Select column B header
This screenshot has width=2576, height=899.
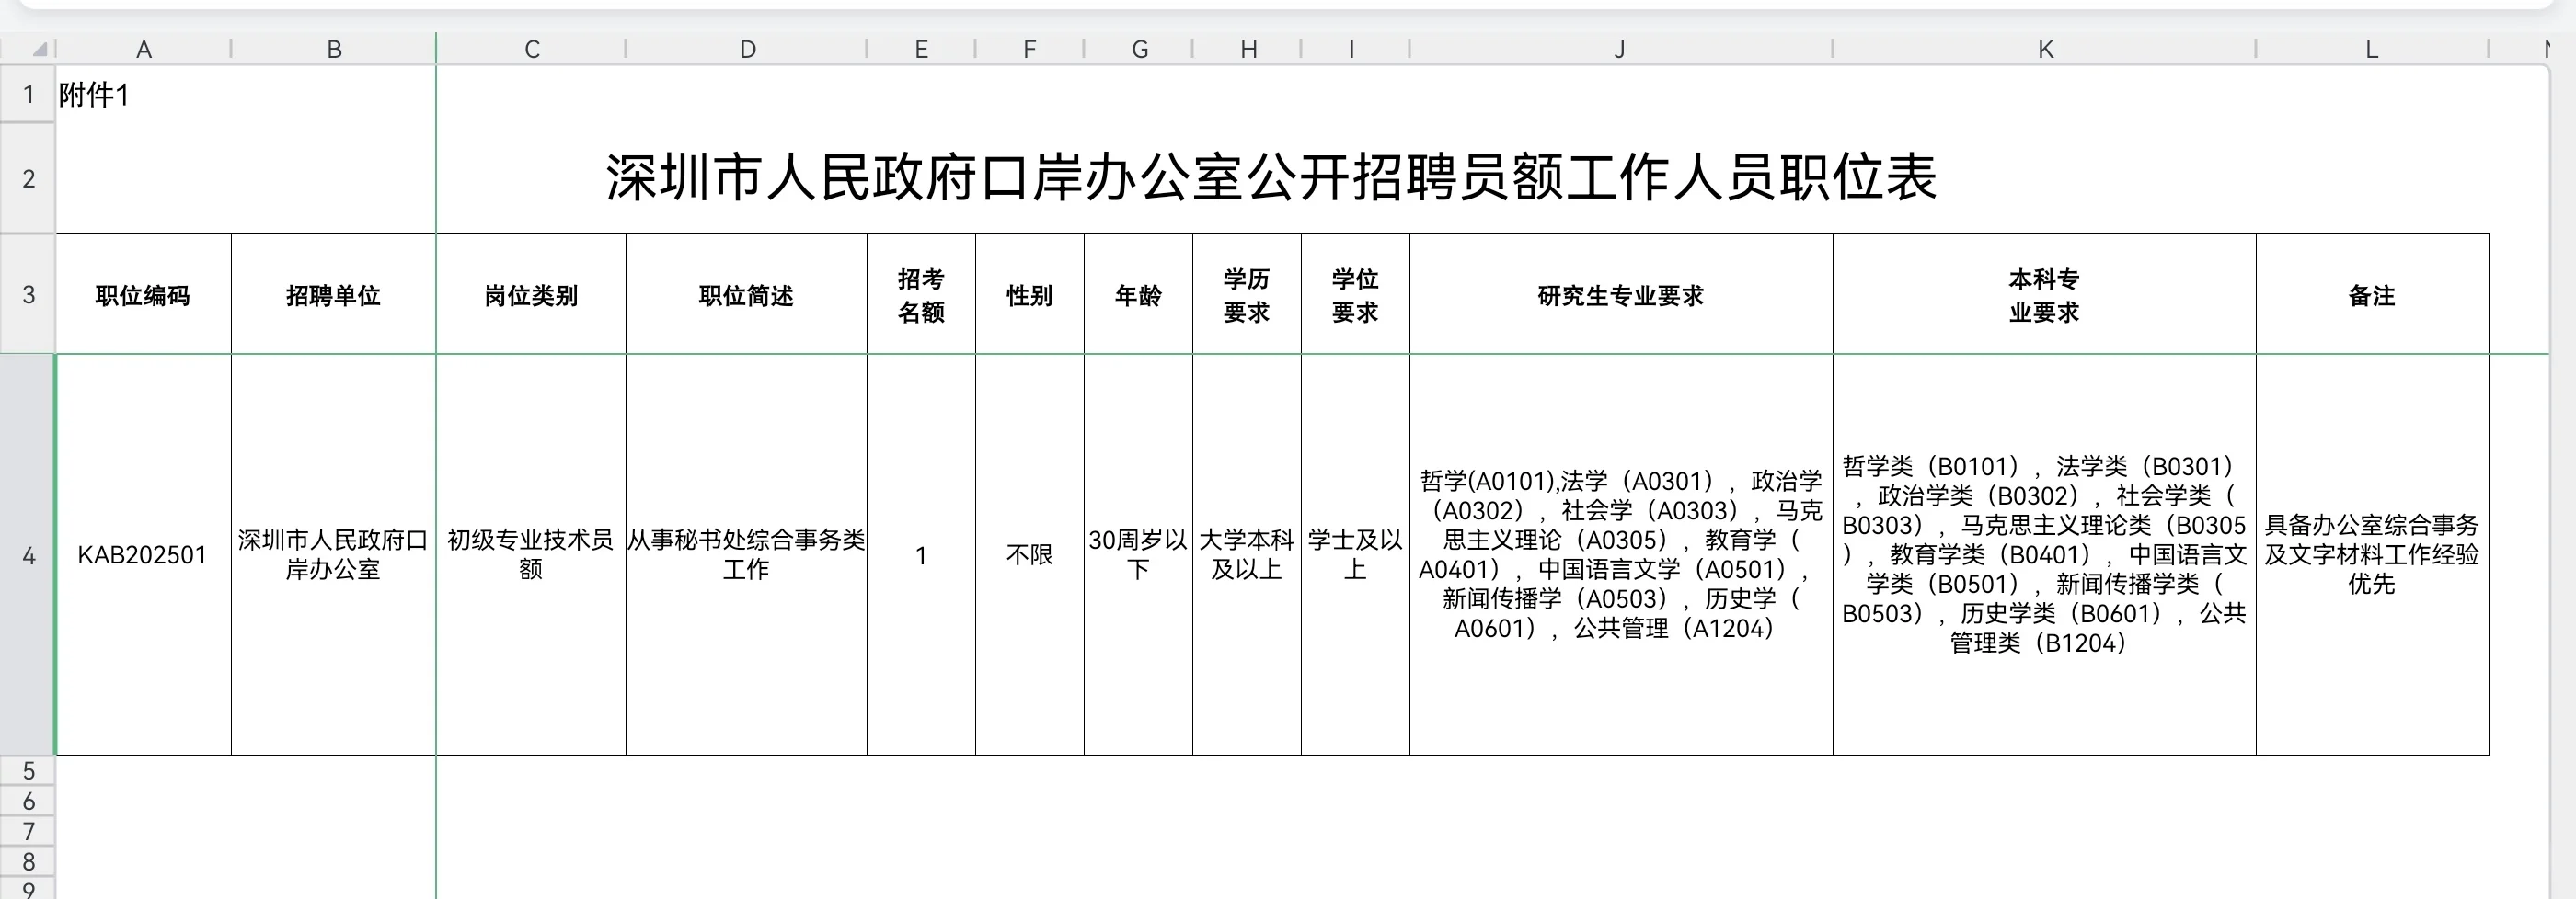(334, 49)
